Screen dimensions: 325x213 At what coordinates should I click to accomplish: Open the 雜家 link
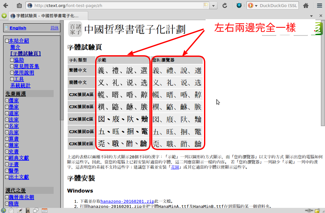[x=14, y=145]
